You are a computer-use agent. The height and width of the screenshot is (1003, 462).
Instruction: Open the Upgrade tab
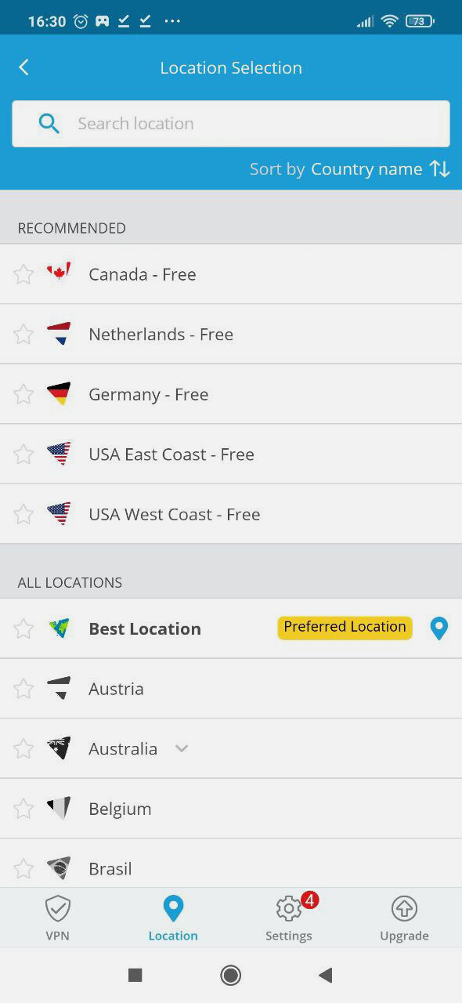(404, 918)
